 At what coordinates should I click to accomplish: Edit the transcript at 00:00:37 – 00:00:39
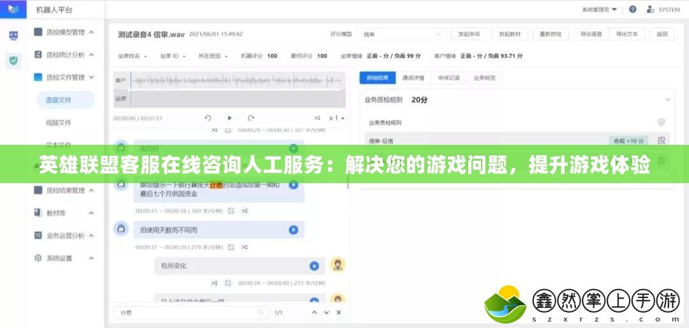coord(231,247)
